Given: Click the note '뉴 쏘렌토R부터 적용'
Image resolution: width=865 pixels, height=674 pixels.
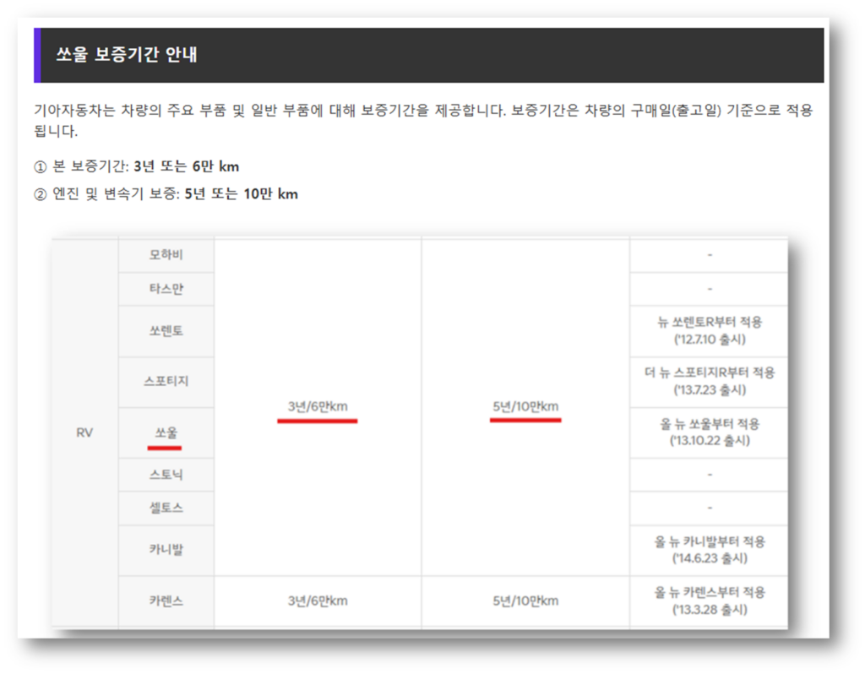Looking at the screenshot, I should pos(710,322).
